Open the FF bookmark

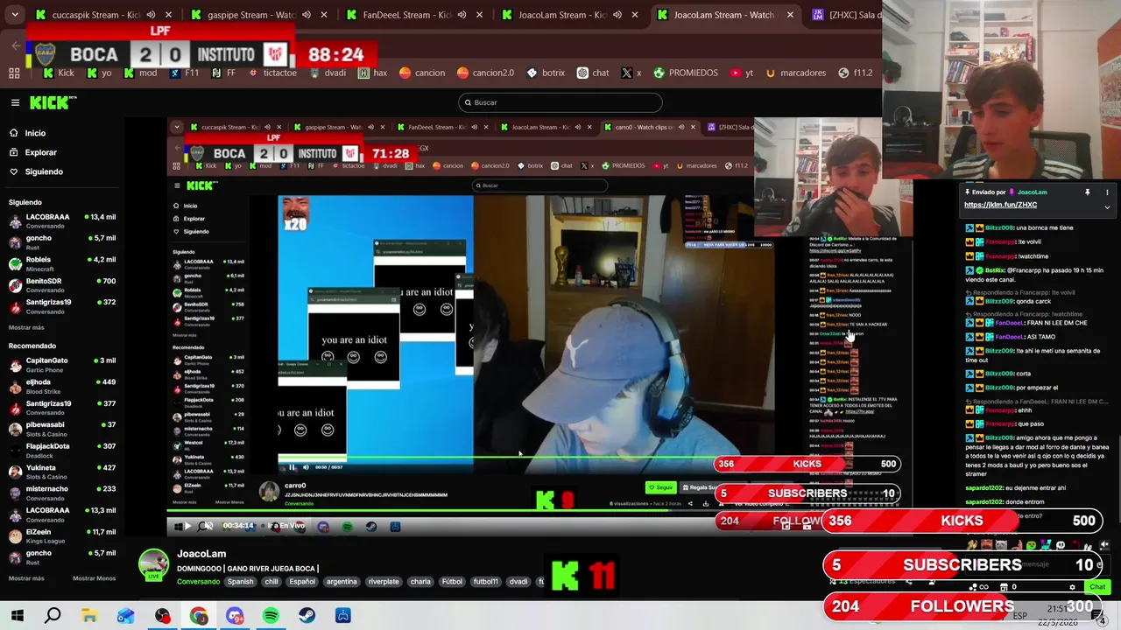223,73
